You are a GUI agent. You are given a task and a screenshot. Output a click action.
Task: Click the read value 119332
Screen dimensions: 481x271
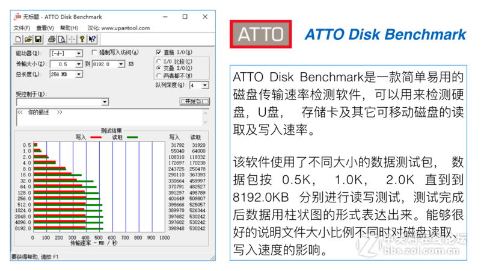(197, 157)
